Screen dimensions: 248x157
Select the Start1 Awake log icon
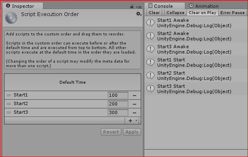[x=151, y=23]
